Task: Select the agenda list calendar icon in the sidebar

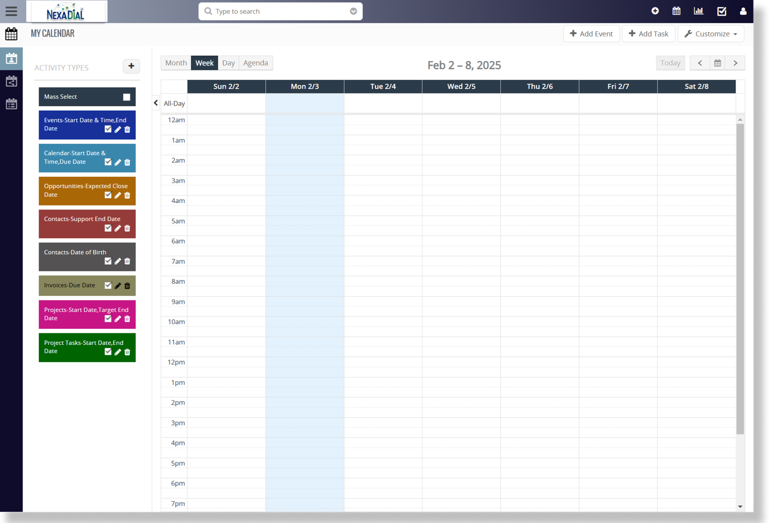Action: 12,104
